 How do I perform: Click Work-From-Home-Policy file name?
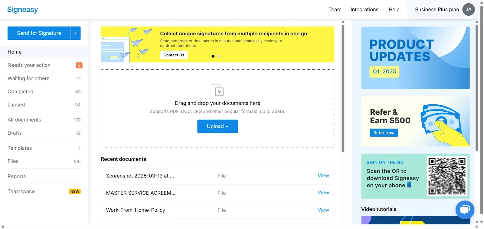(x=136, y=210)
